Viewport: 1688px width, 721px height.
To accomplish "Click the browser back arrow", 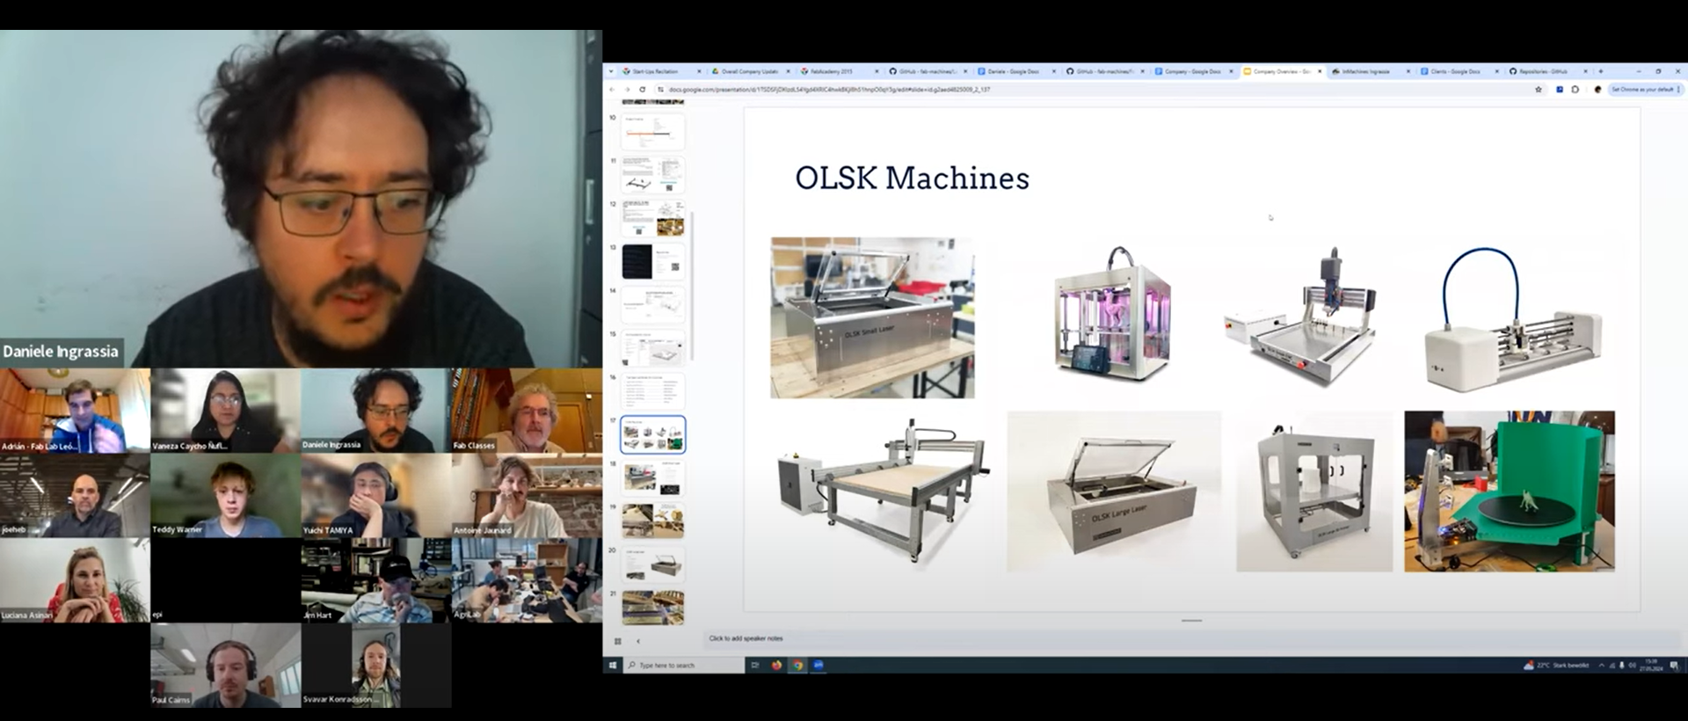I will pyautogui.click(x=612, y=90).
